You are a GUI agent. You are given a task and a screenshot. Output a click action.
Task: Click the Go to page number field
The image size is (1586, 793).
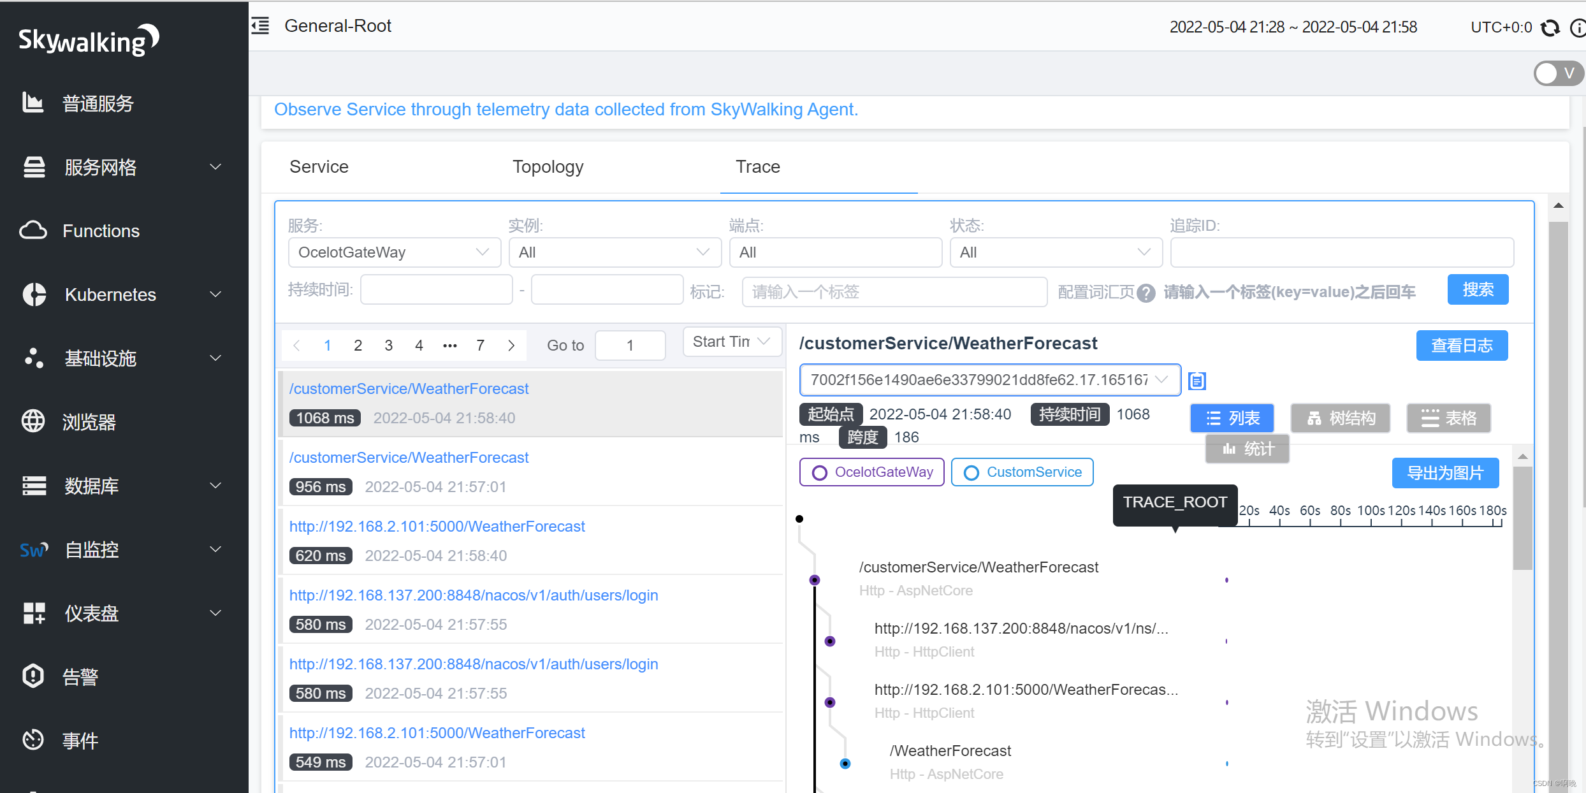point(630,346)
